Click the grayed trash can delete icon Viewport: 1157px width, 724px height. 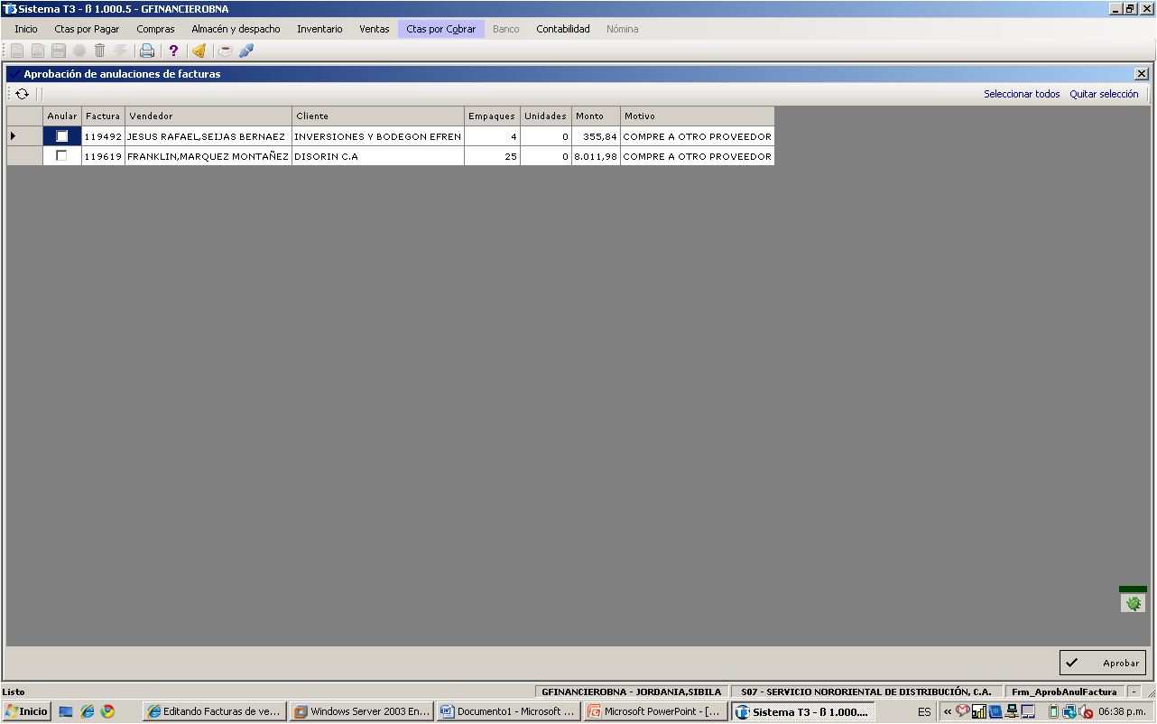[x=100, y=51]
